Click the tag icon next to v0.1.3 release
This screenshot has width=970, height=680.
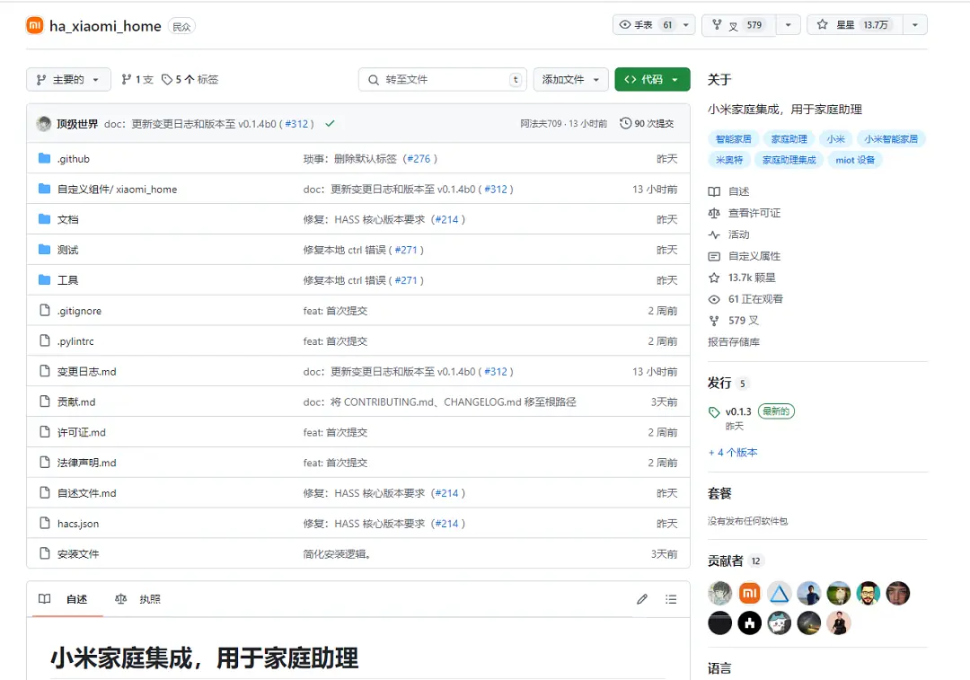pyautogui.click(x=716, y=411)
